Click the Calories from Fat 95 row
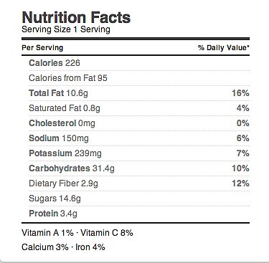269x263 pixels. coord(139,78)
